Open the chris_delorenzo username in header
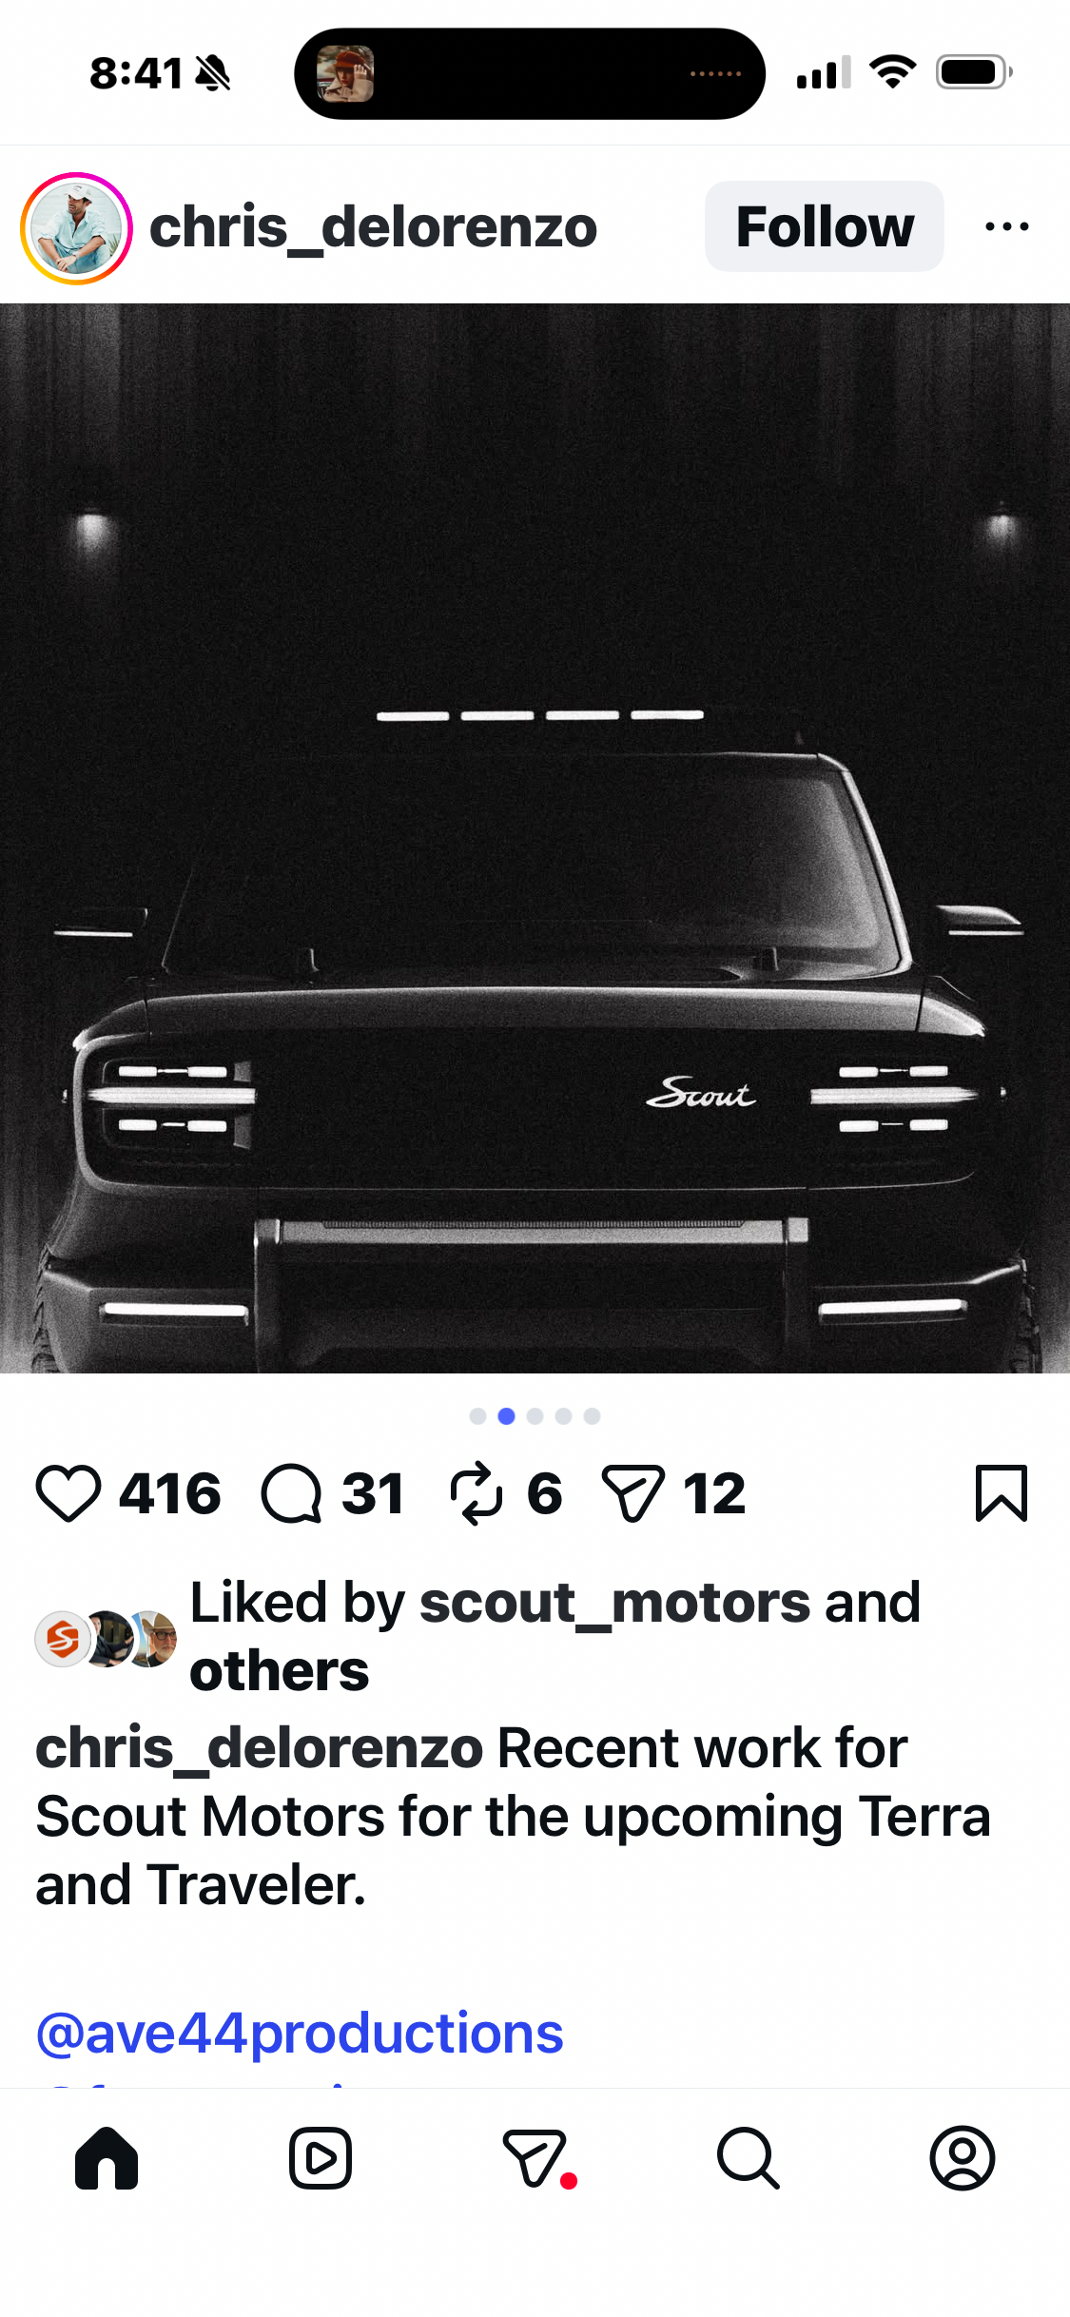 [373, 228]
